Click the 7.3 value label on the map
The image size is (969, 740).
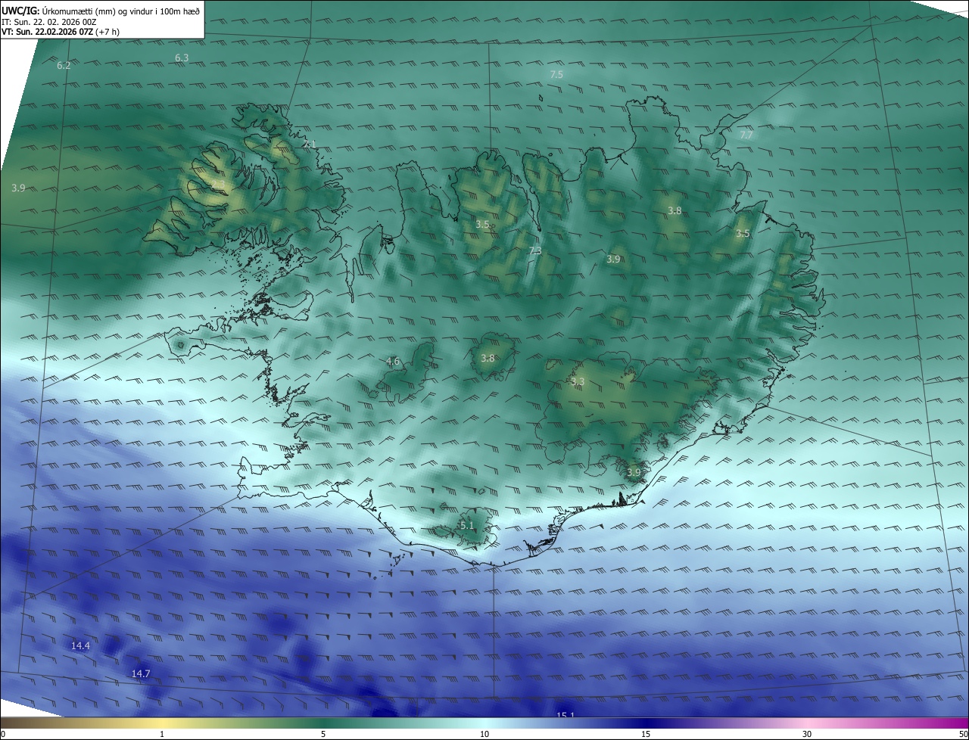[x=535, y=250]
